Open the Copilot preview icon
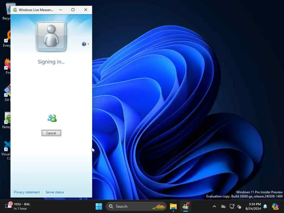The image size is (284, 213). (275, 206)
